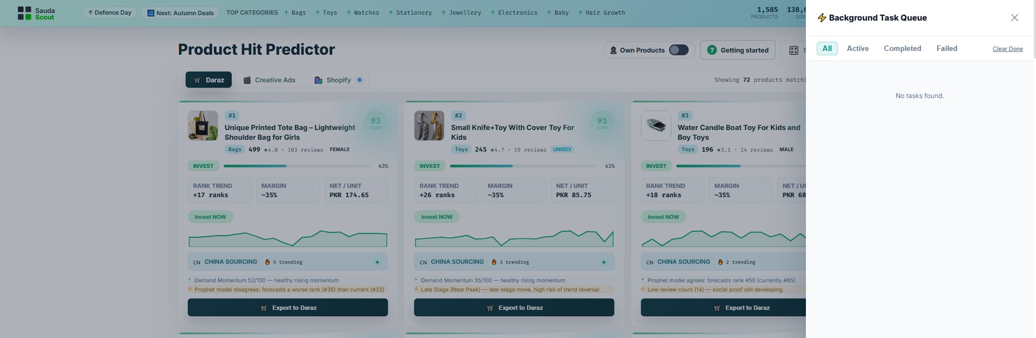Pick the Jewellery top category
The height and width of the screenshot is (338, 1036).
pyautogui.click(x=461, y=12)
